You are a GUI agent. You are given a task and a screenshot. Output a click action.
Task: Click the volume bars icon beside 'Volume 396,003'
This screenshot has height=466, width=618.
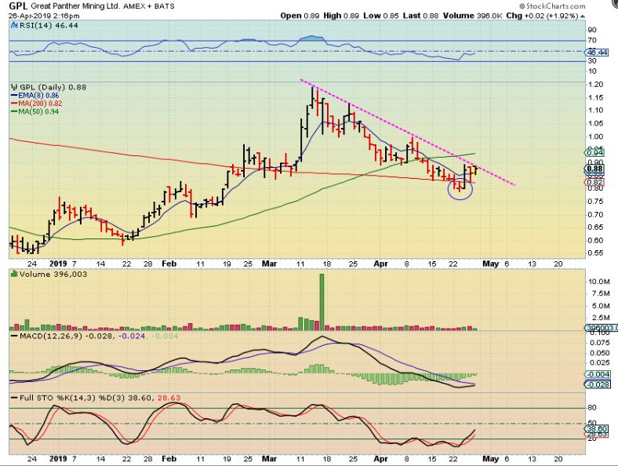click(x=14, y=274)
